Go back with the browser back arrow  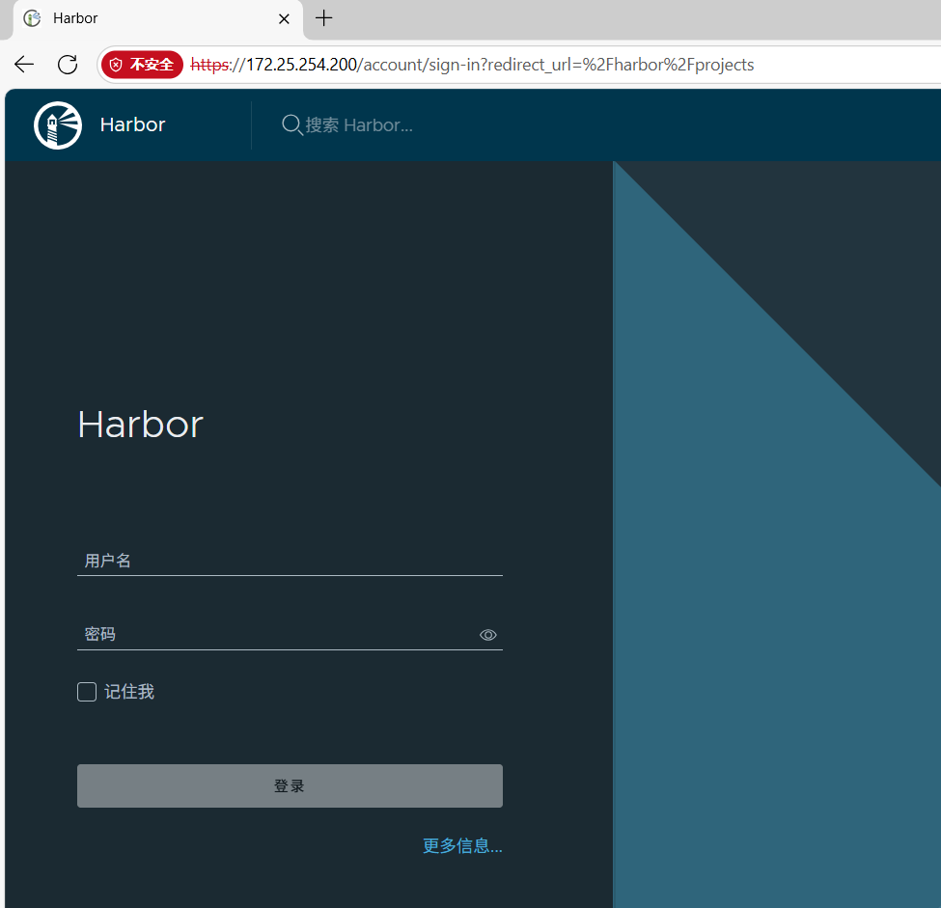[24, 65]
